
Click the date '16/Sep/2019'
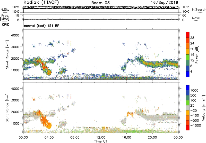click(165, 2)
